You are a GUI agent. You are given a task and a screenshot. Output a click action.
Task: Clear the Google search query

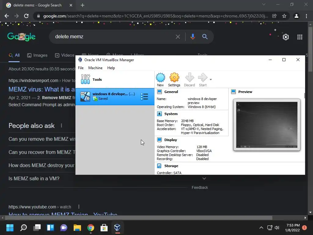[x=178, y=37]
